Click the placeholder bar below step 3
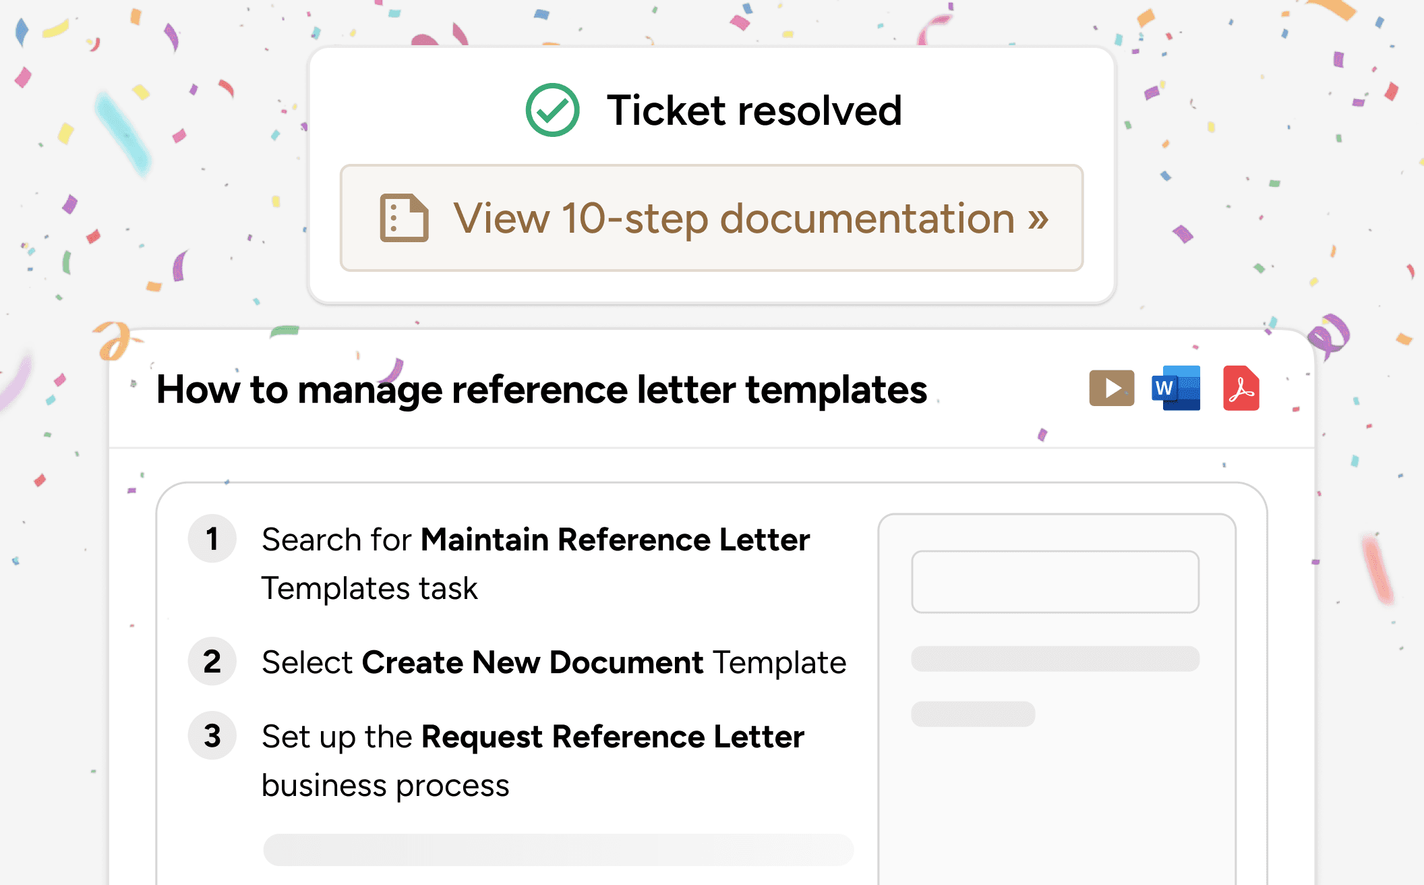 (558, 849)
